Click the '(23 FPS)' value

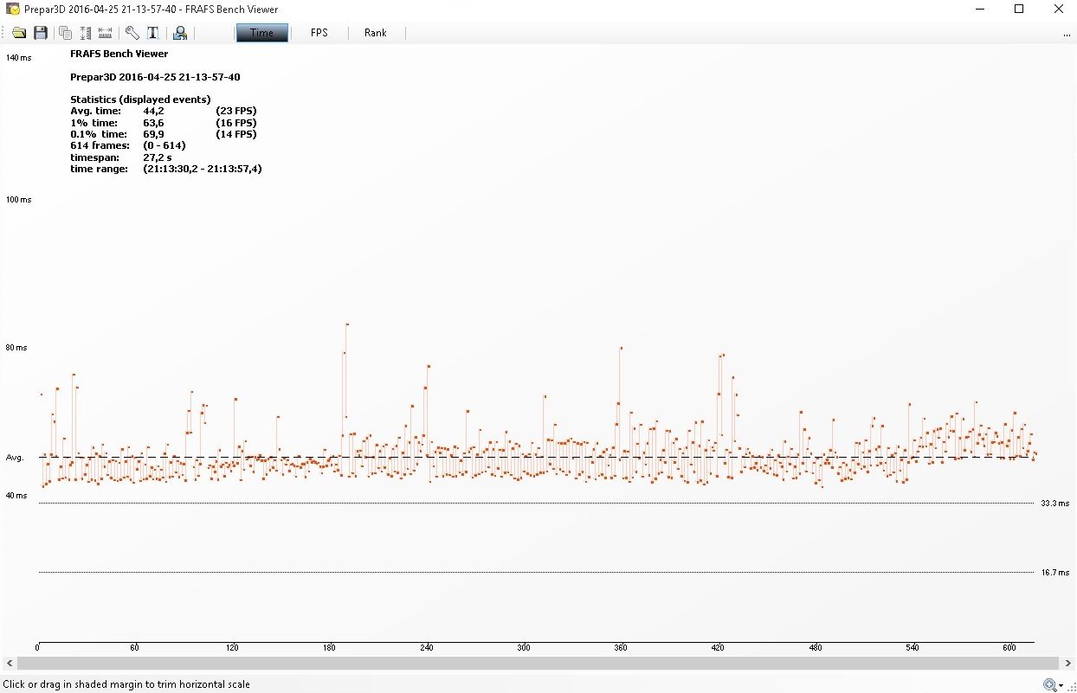point(235,111)
